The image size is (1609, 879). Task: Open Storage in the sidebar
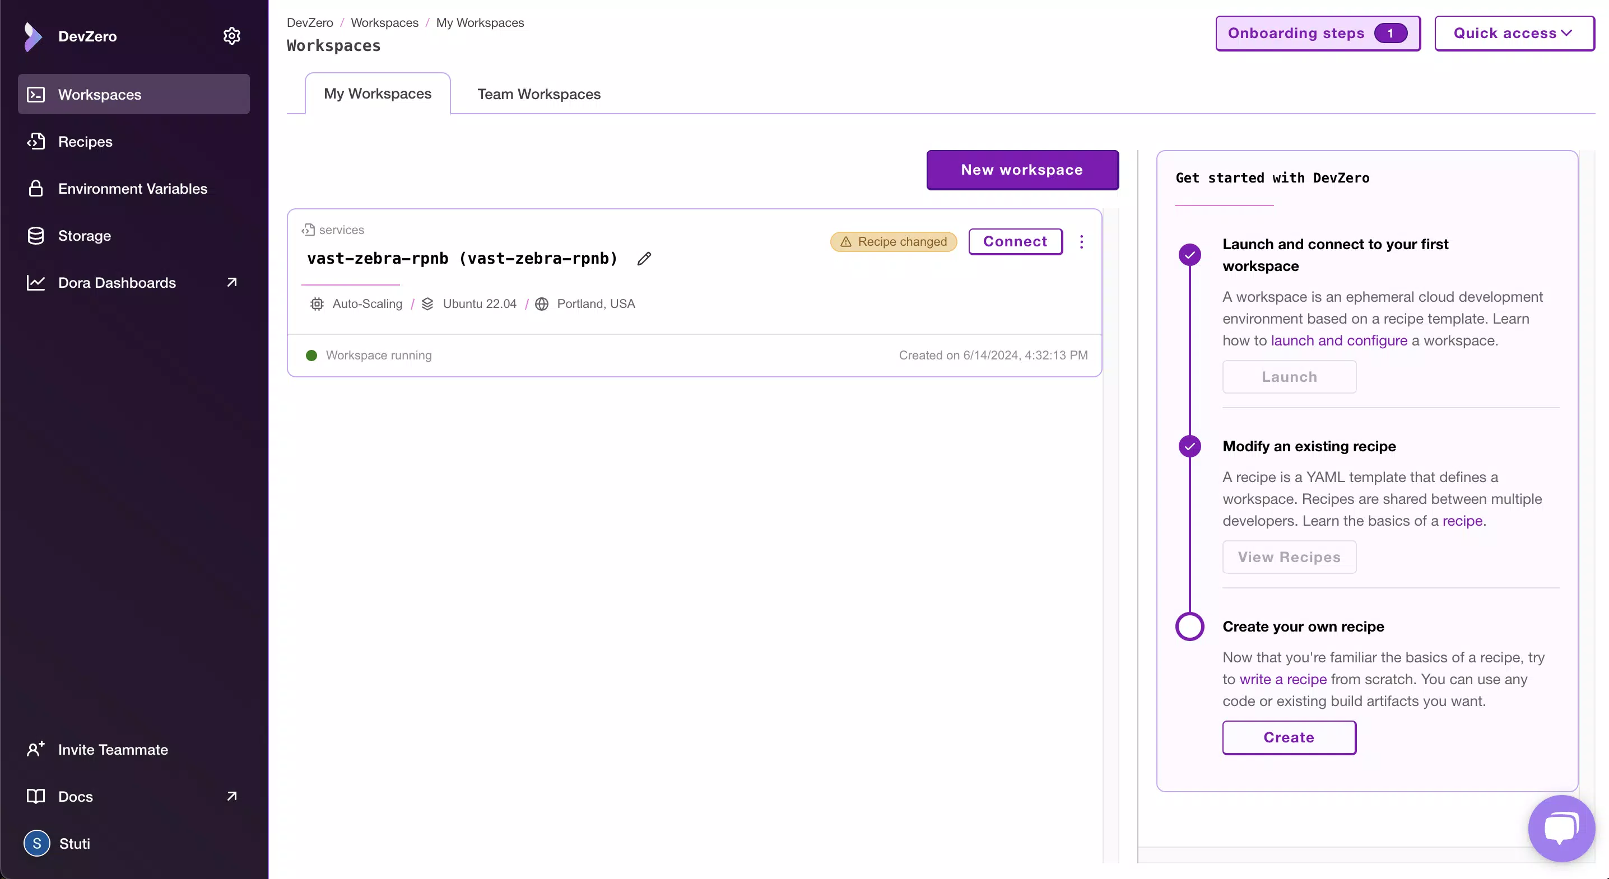click(x=134, y=235)
